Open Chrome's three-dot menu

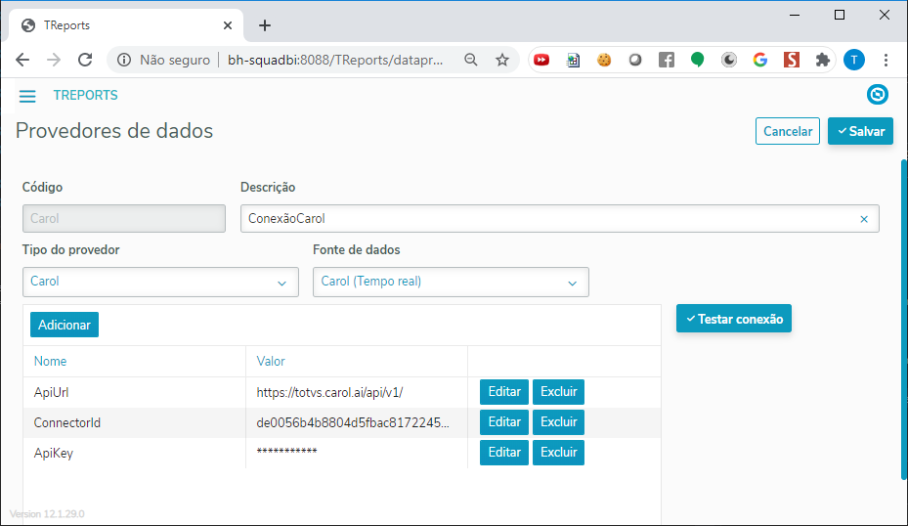[886, 60]
